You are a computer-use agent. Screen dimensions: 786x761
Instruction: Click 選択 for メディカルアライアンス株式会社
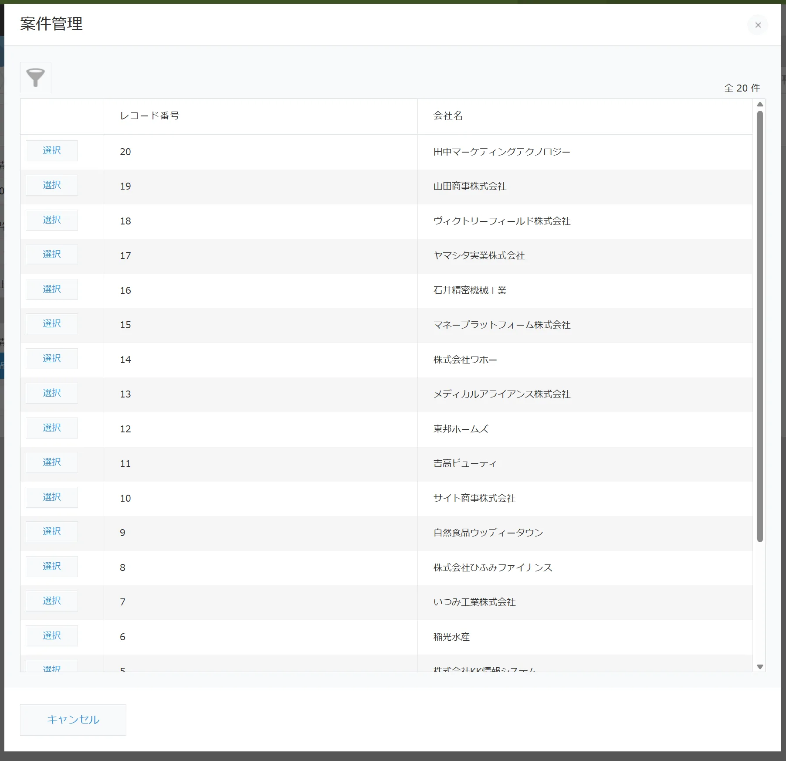[52, 393]
